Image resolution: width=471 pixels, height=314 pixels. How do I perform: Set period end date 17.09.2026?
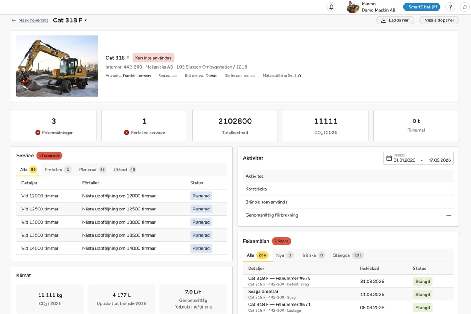click(x=440, y=160)
